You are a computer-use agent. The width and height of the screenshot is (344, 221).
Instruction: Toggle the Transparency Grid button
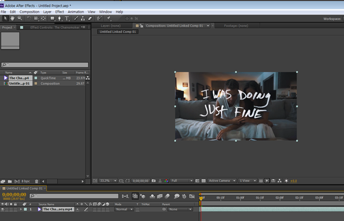[x=204, y=181]
